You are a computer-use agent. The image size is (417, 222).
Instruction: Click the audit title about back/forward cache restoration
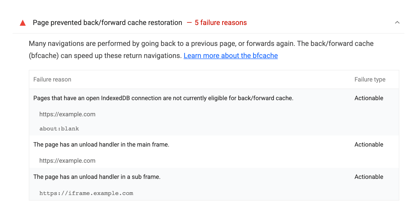tap(107, 23)
